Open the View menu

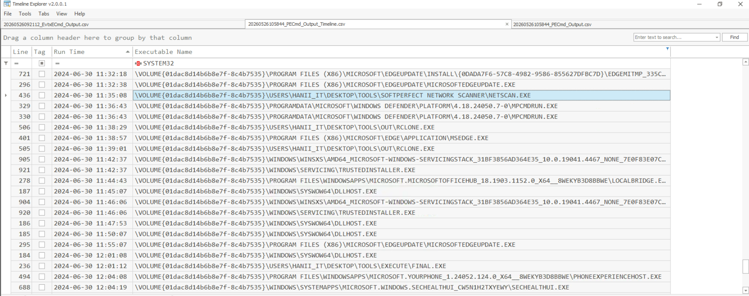point(62,14)
